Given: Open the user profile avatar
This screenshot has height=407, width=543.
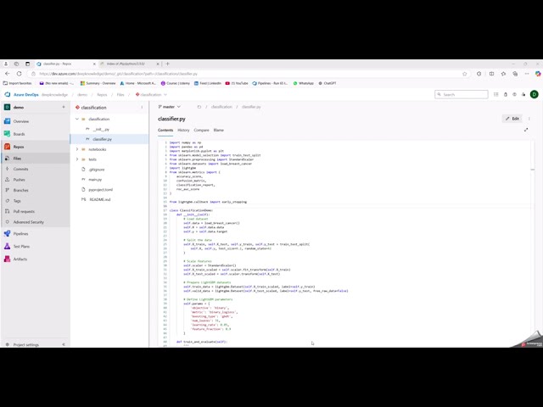Looking at the screenshot, I should [535, 94].
